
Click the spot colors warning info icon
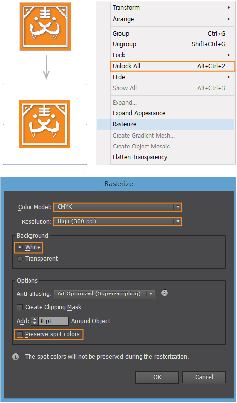(x=16, y=357)
